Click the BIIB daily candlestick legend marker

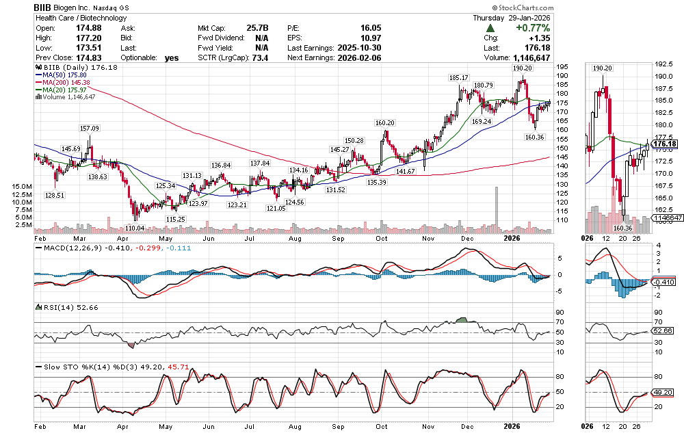coord(38,68)
